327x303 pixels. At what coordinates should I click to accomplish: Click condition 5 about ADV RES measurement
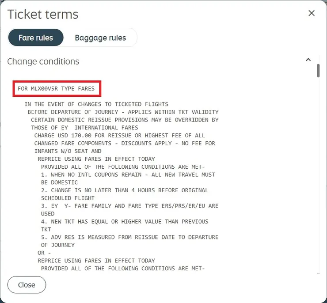[129, 237]
